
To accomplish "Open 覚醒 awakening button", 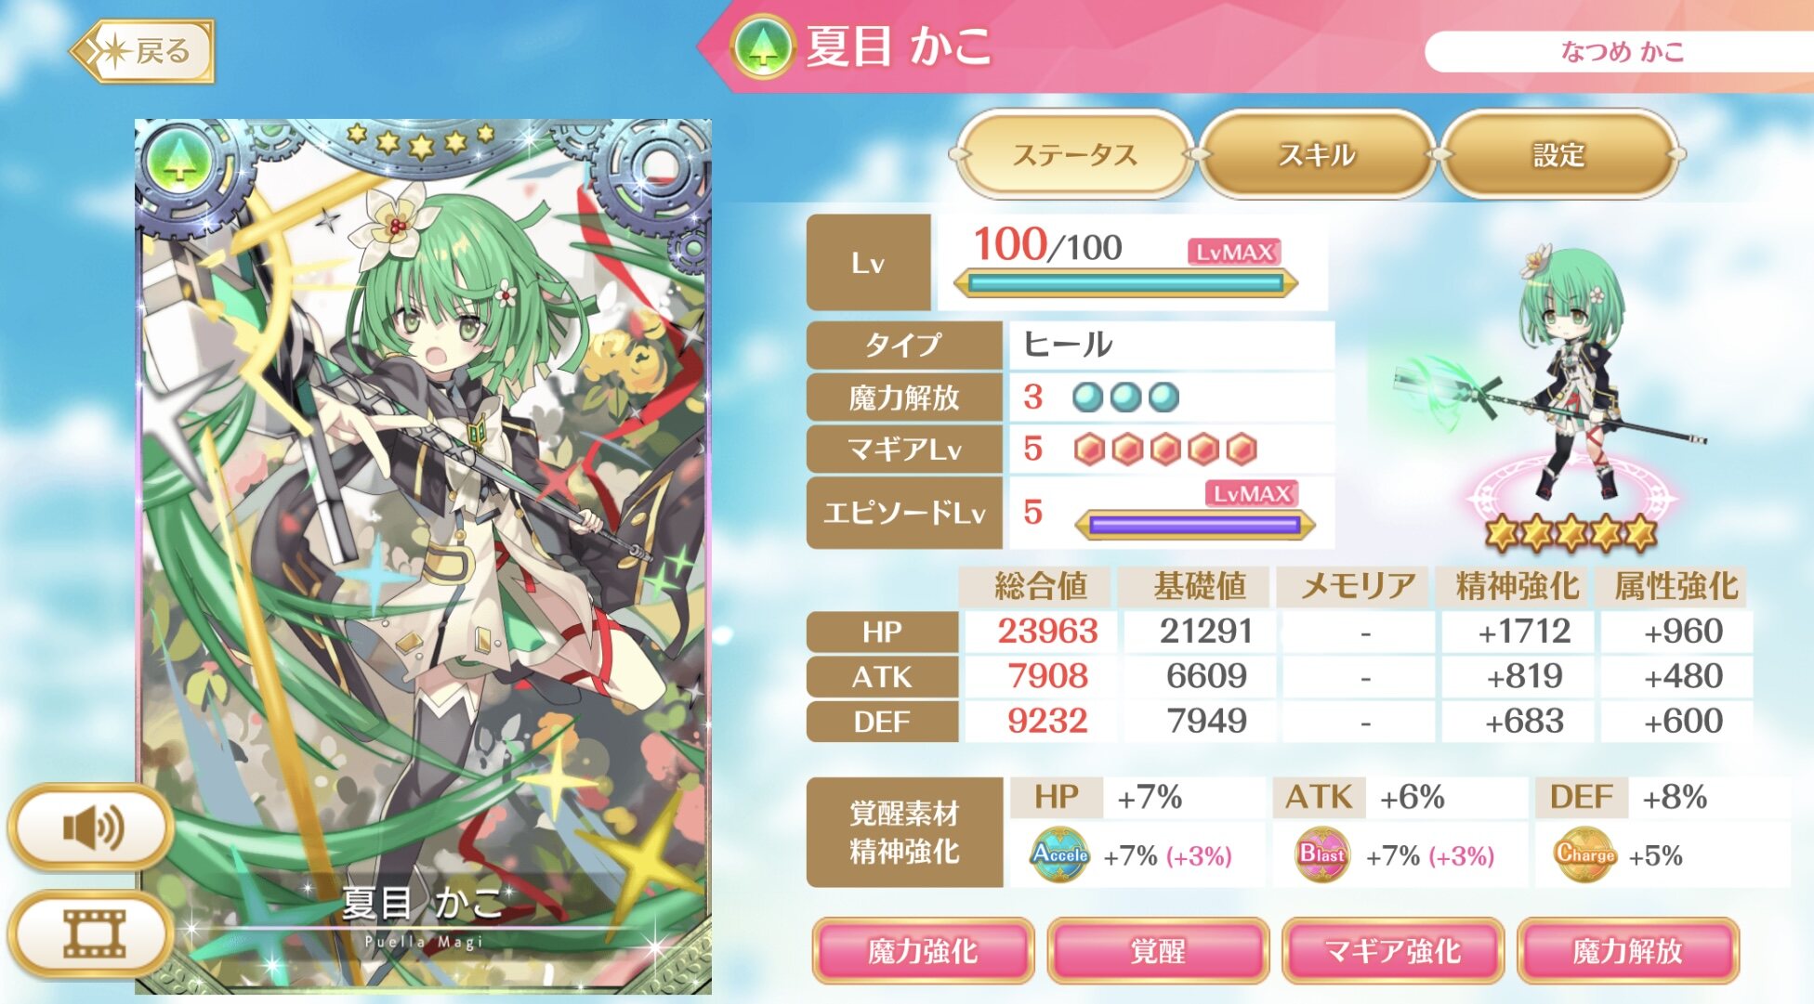I will point(1157,951).
